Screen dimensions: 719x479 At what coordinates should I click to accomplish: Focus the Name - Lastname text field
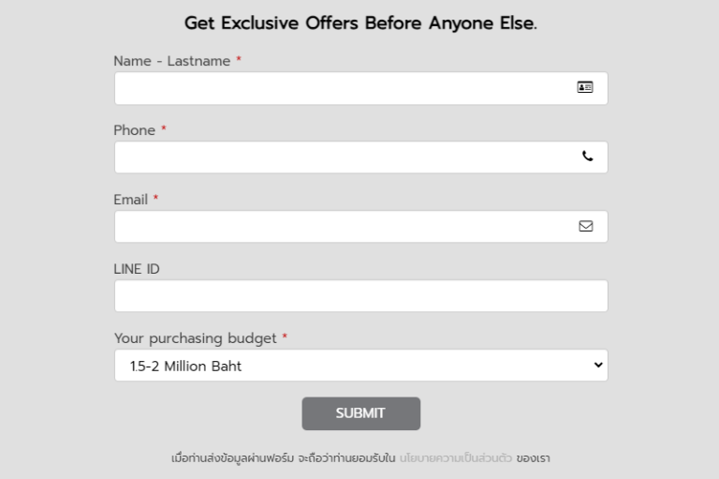click(x=360, y=88)
